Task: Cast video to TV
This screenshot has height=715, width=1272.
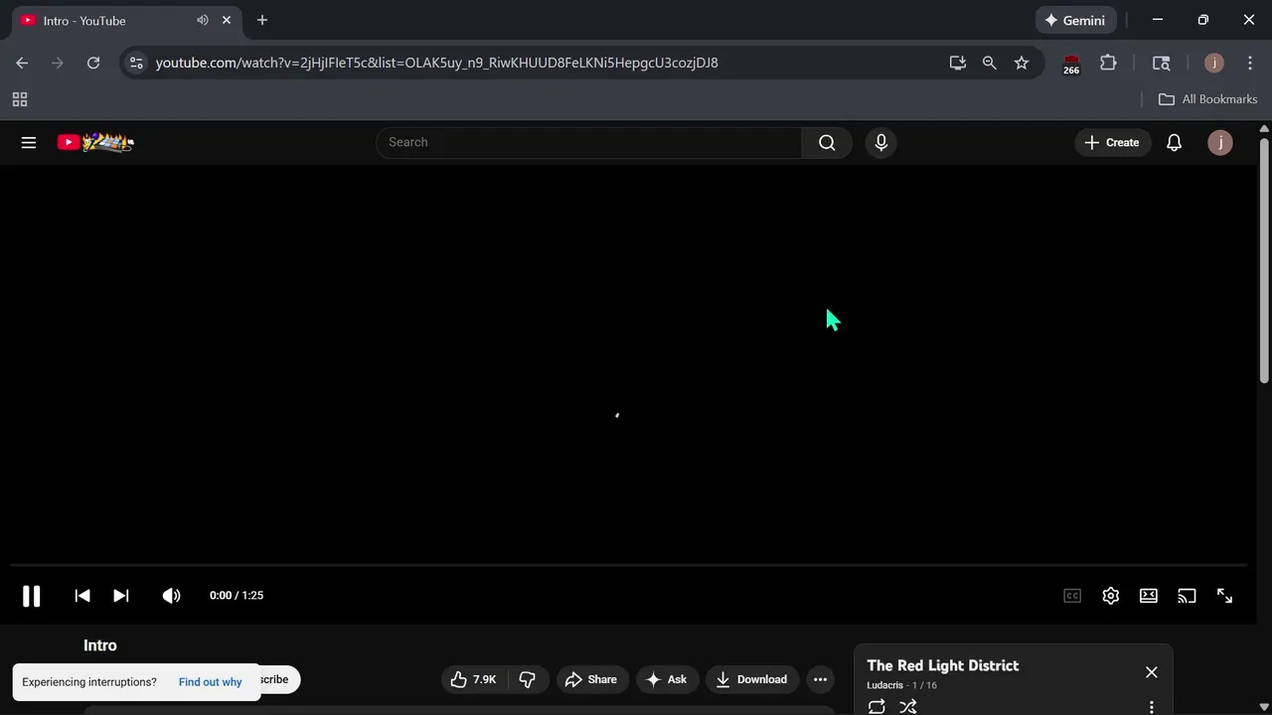Action: 1187,596
